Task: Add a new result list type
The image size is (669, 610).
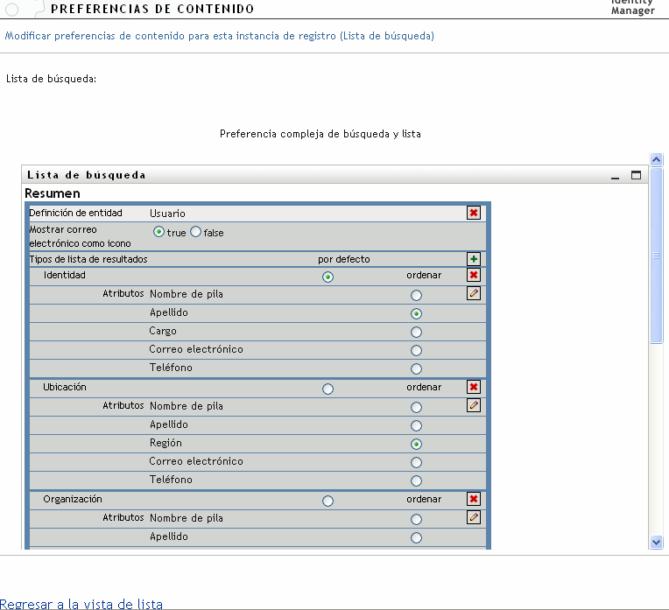Action: coord(474,259)
